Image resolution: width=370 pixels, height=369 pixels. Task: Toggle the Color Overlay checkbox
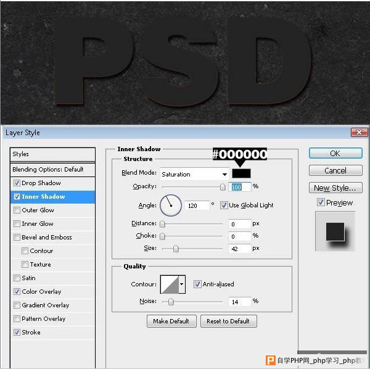click(x=17, y=292)
